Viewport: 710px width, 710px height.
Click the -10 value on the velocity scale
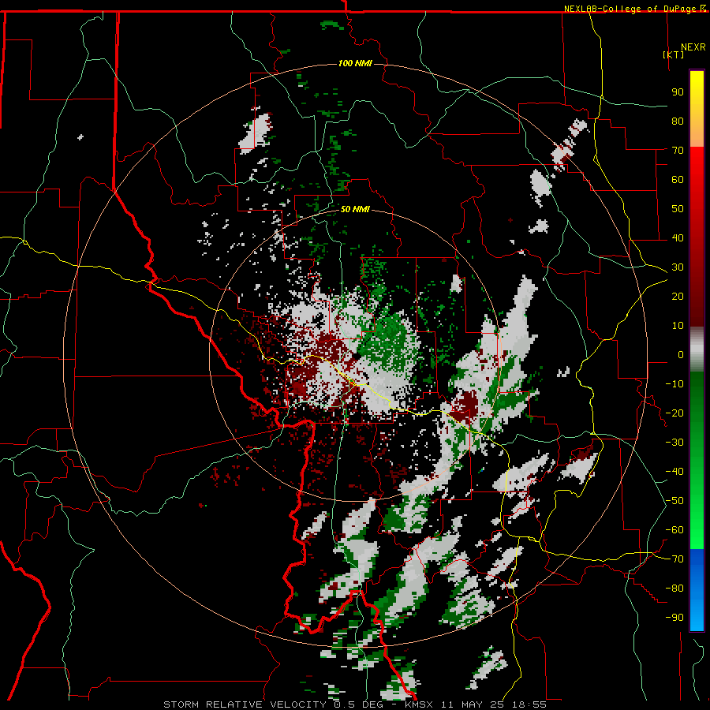(x=674, y=384)
